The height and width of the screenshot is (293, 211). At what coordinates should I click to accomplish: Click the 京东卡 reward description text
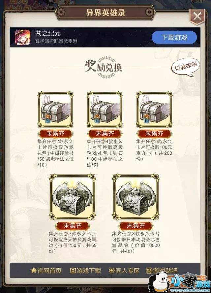pyautogui.click(x=154, y=150)
